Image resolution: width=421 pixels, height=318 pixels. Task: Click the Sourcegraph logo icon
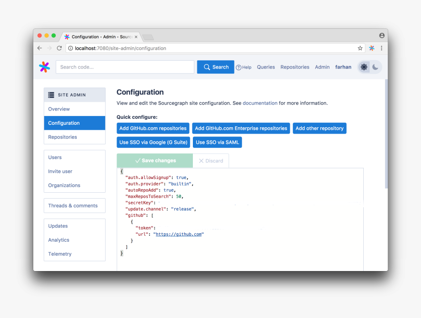45,67
